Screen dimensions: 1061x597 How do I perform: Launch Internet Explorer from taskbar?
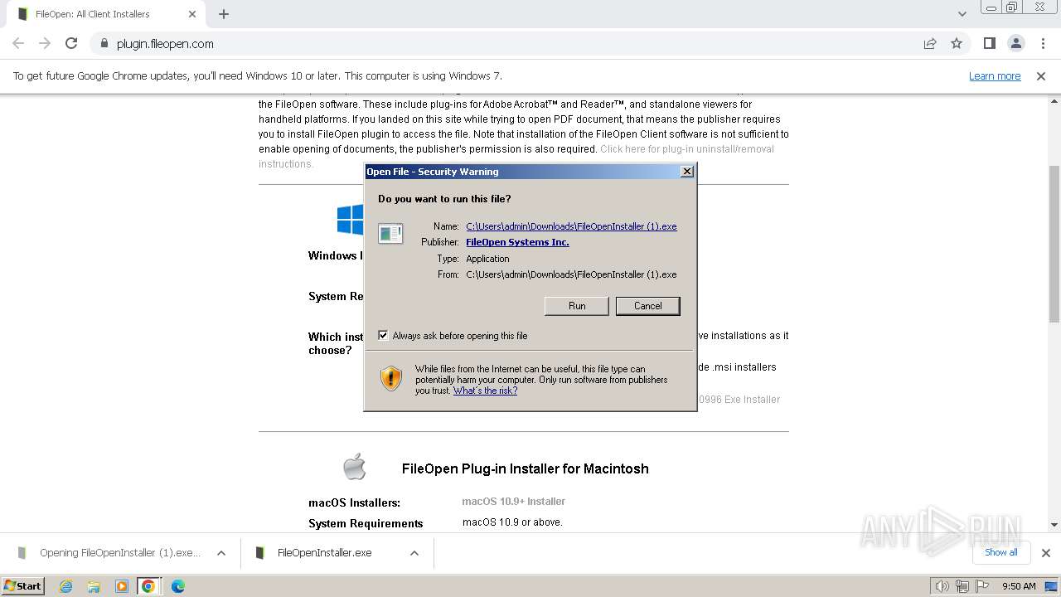pos(66,586)
